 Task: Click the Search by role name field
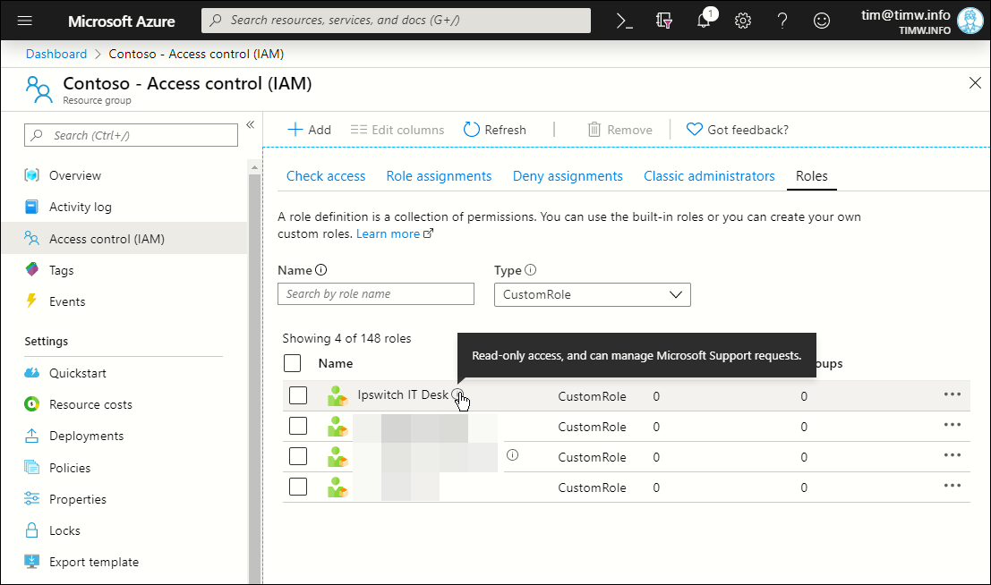(x=376, y=294)
